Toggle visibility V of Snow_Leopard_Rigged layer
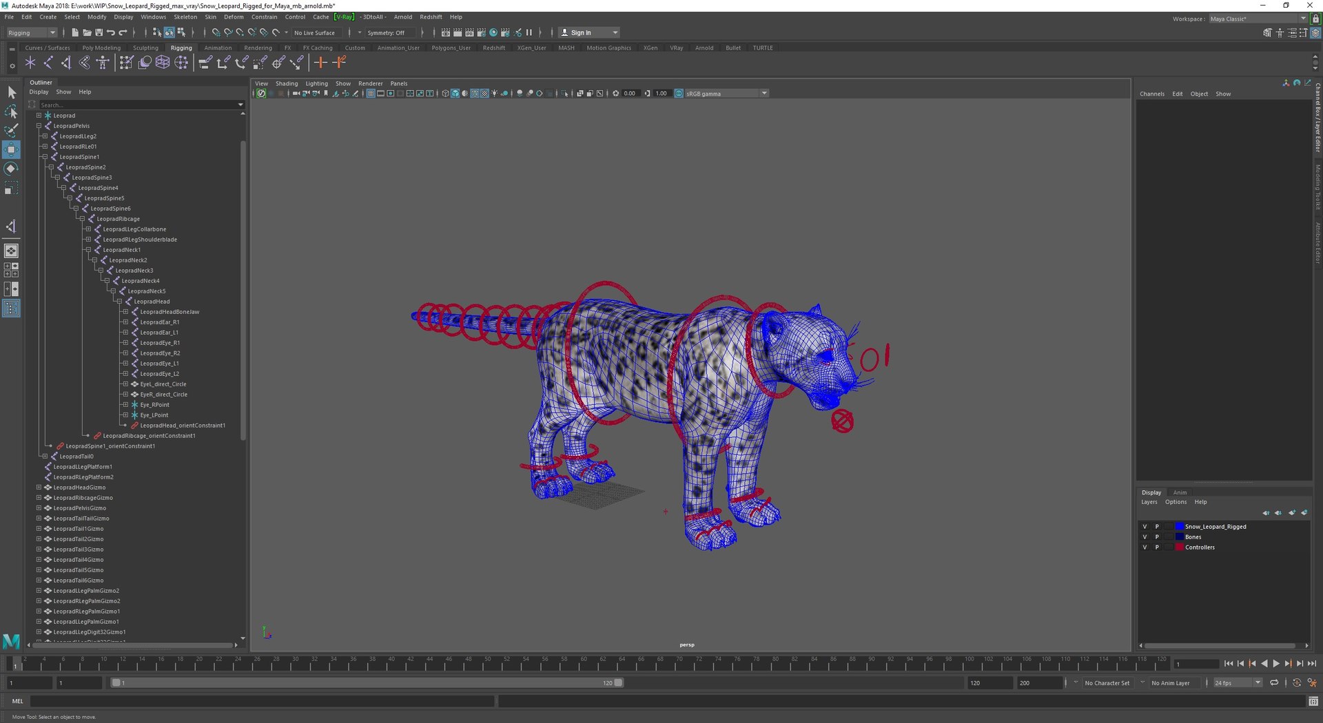The image size is (1323, 723). [x=1145, y=527]
